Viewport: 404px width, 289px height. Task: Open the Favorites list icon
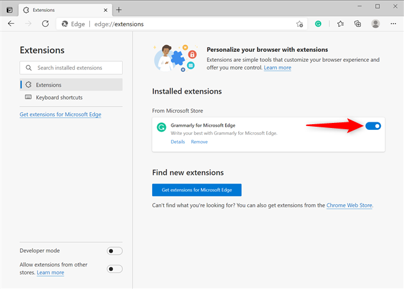click(x=340, y=24)
